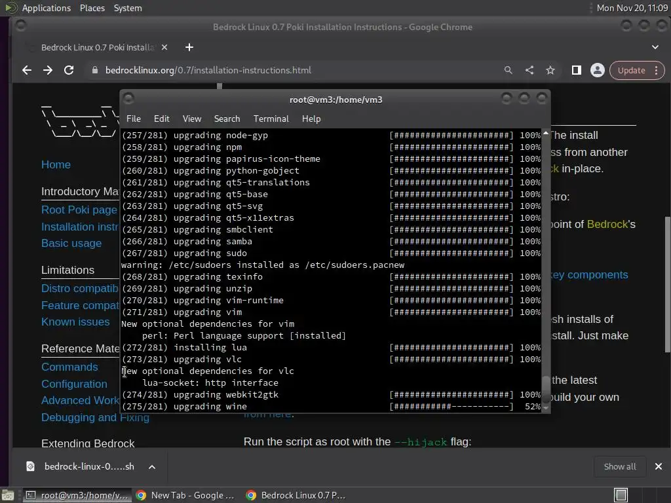The width and height of the screenshot is (671, 503).
Task: Click the Chrome page vertical scrollbar
Action: tap(667, 284)
